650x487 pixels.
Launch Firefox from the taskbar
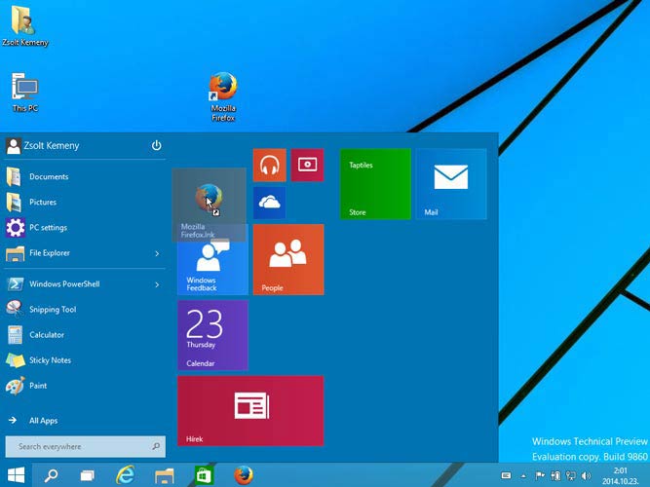tap(244, 475)
